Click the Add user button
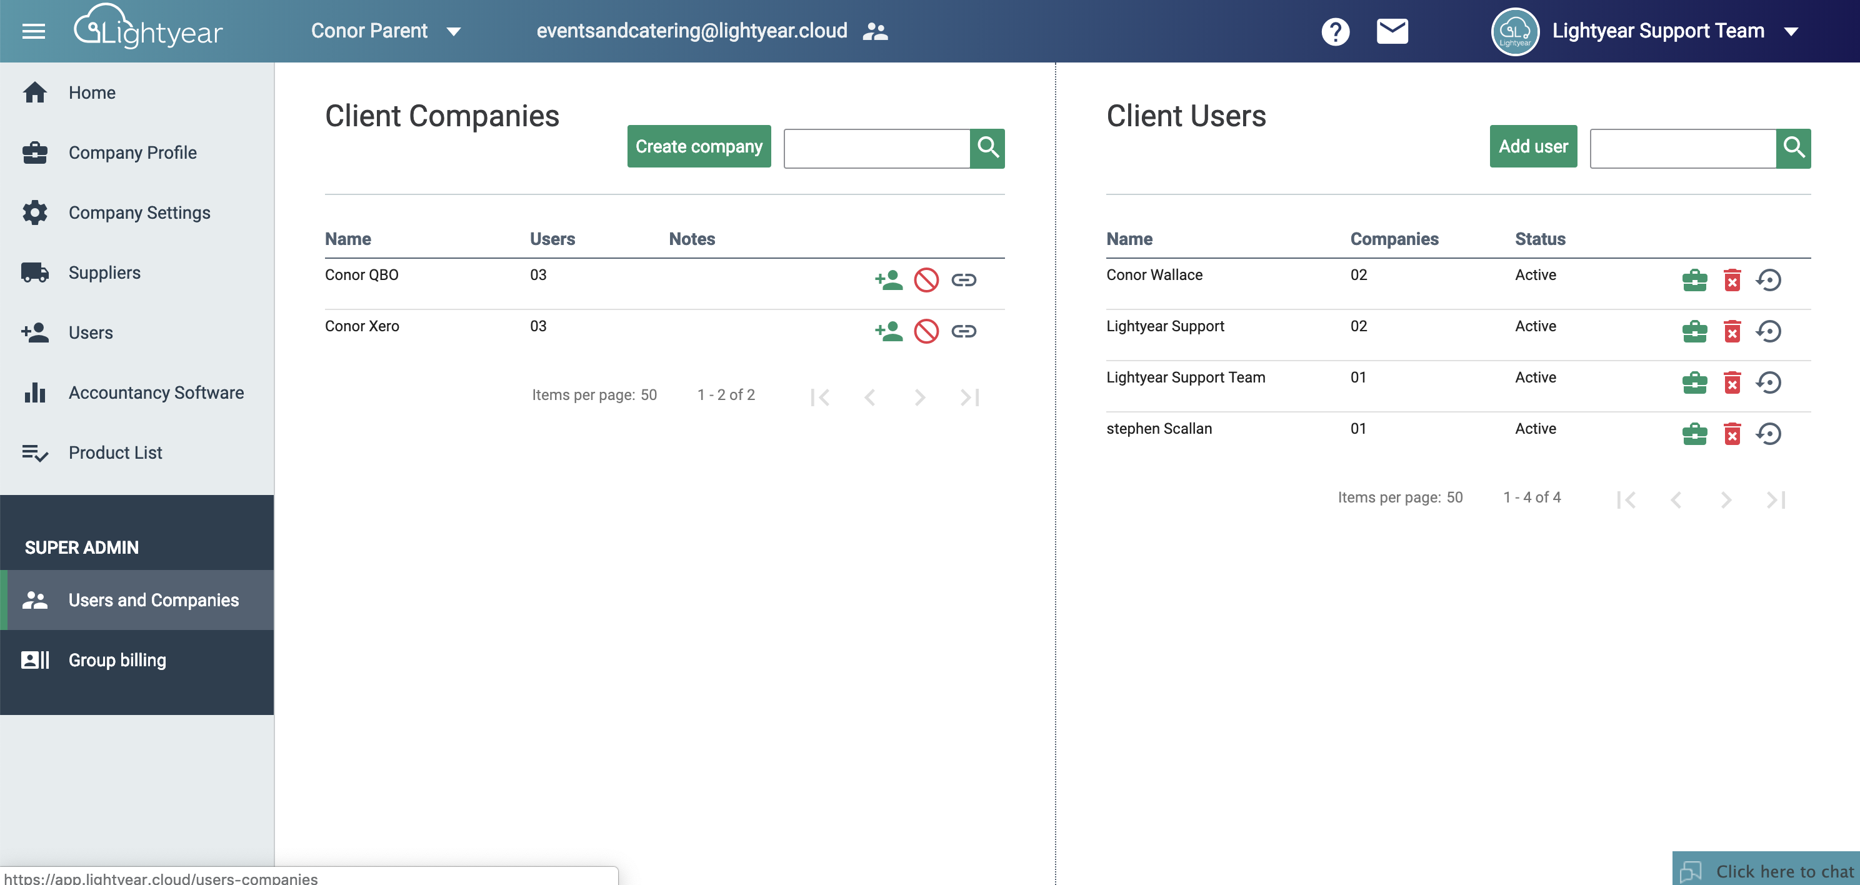This screenshot has height=885, width=1860. coord(1532,146)
